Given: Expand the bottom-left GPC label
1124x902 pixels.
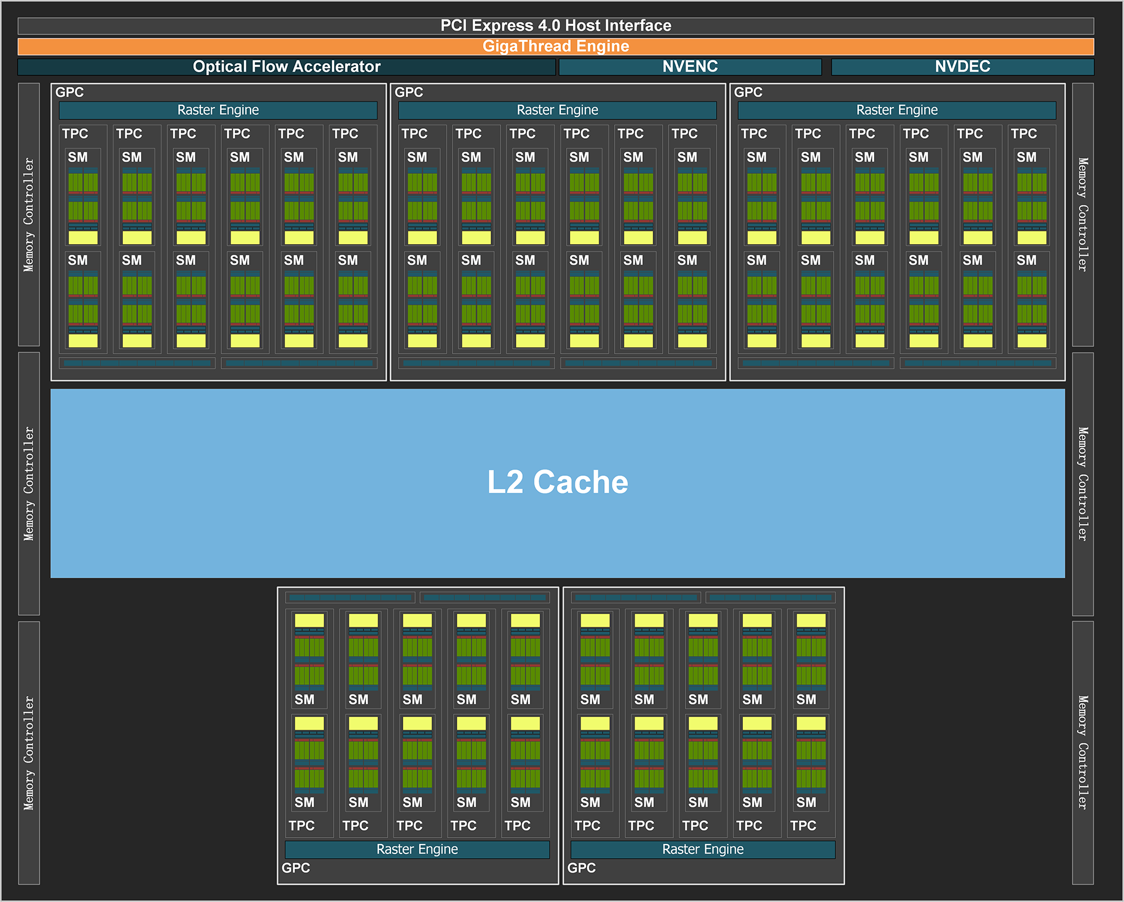Looking at the screenshot, I should pos(296,868).
